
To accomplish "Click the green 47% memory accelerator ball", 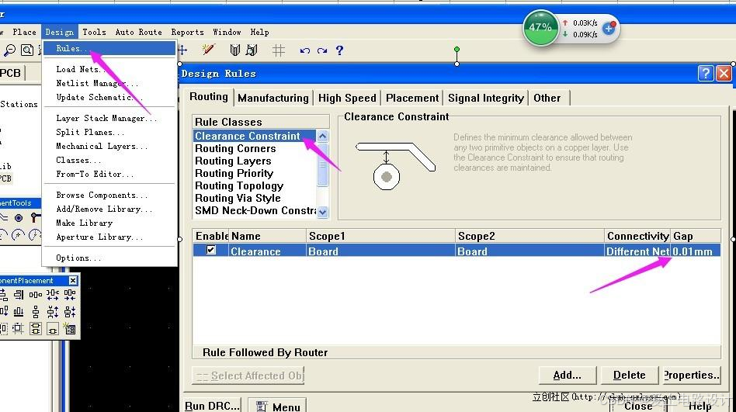I will (x=540, y=28).
